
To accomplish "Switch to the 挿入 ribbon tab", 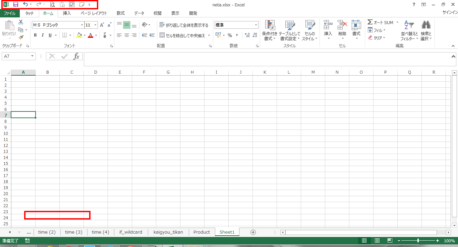I will pos(67,13).
